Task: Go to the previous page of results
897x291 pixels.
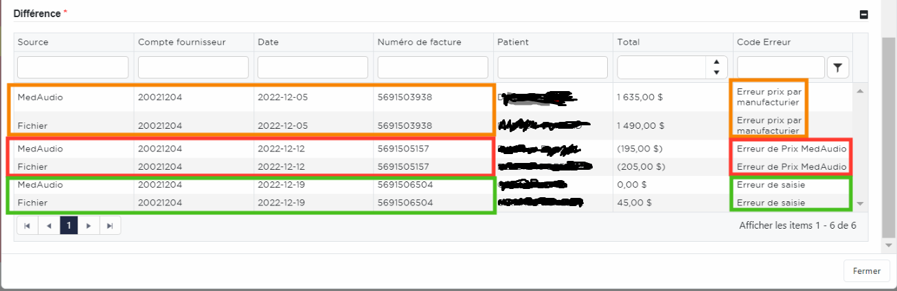Action: point(48,225)
